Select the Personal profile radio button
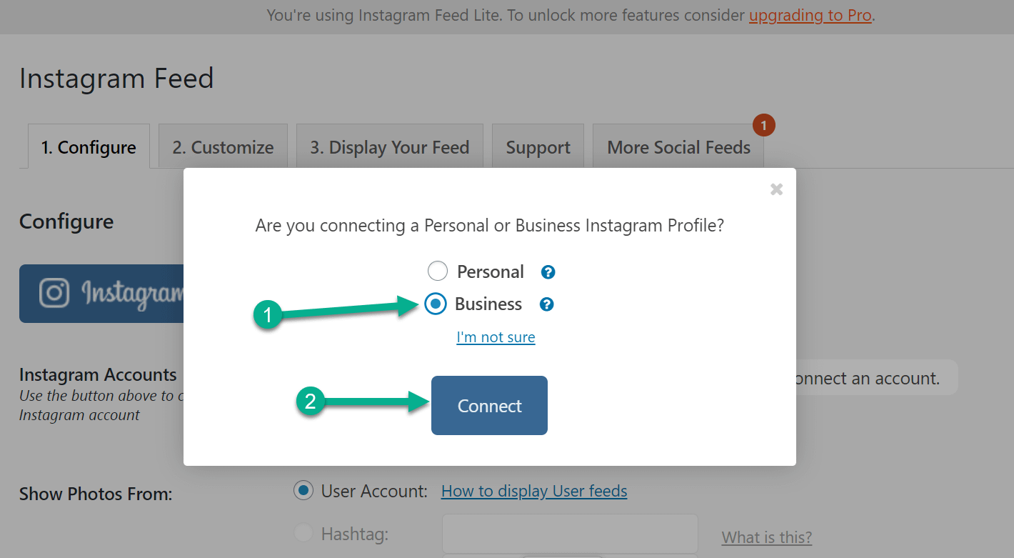The height and width of the screenshot is (558, 1014). pyautogui.click(x=437, y=271)
